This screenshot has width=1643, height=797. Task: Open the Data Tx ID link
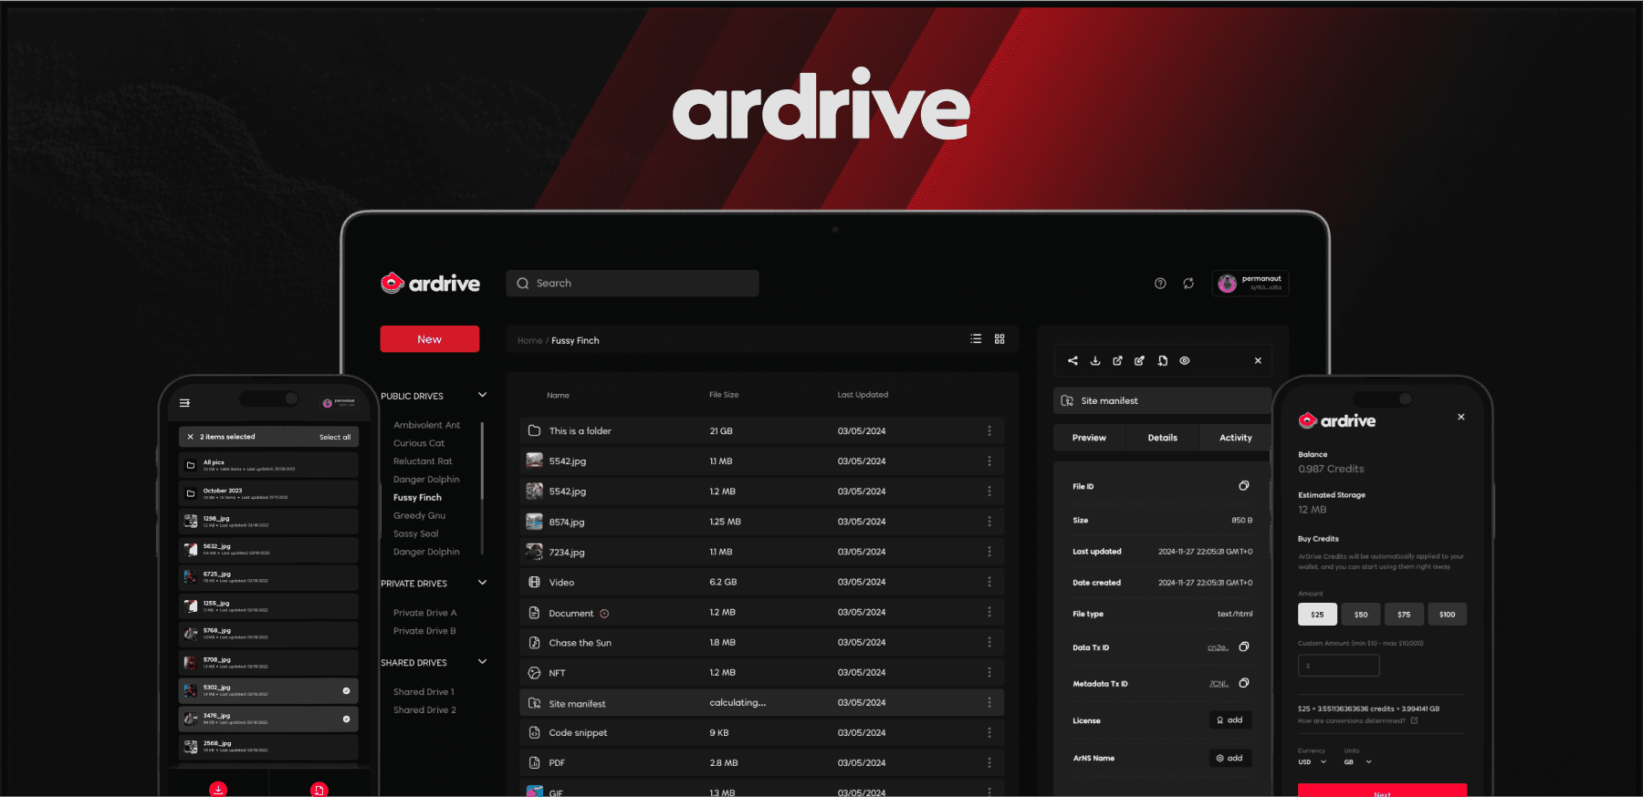pyautogui.click(x=1218, y=647)
